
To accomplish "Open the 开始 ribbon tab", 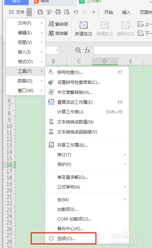I will point(109,12).
